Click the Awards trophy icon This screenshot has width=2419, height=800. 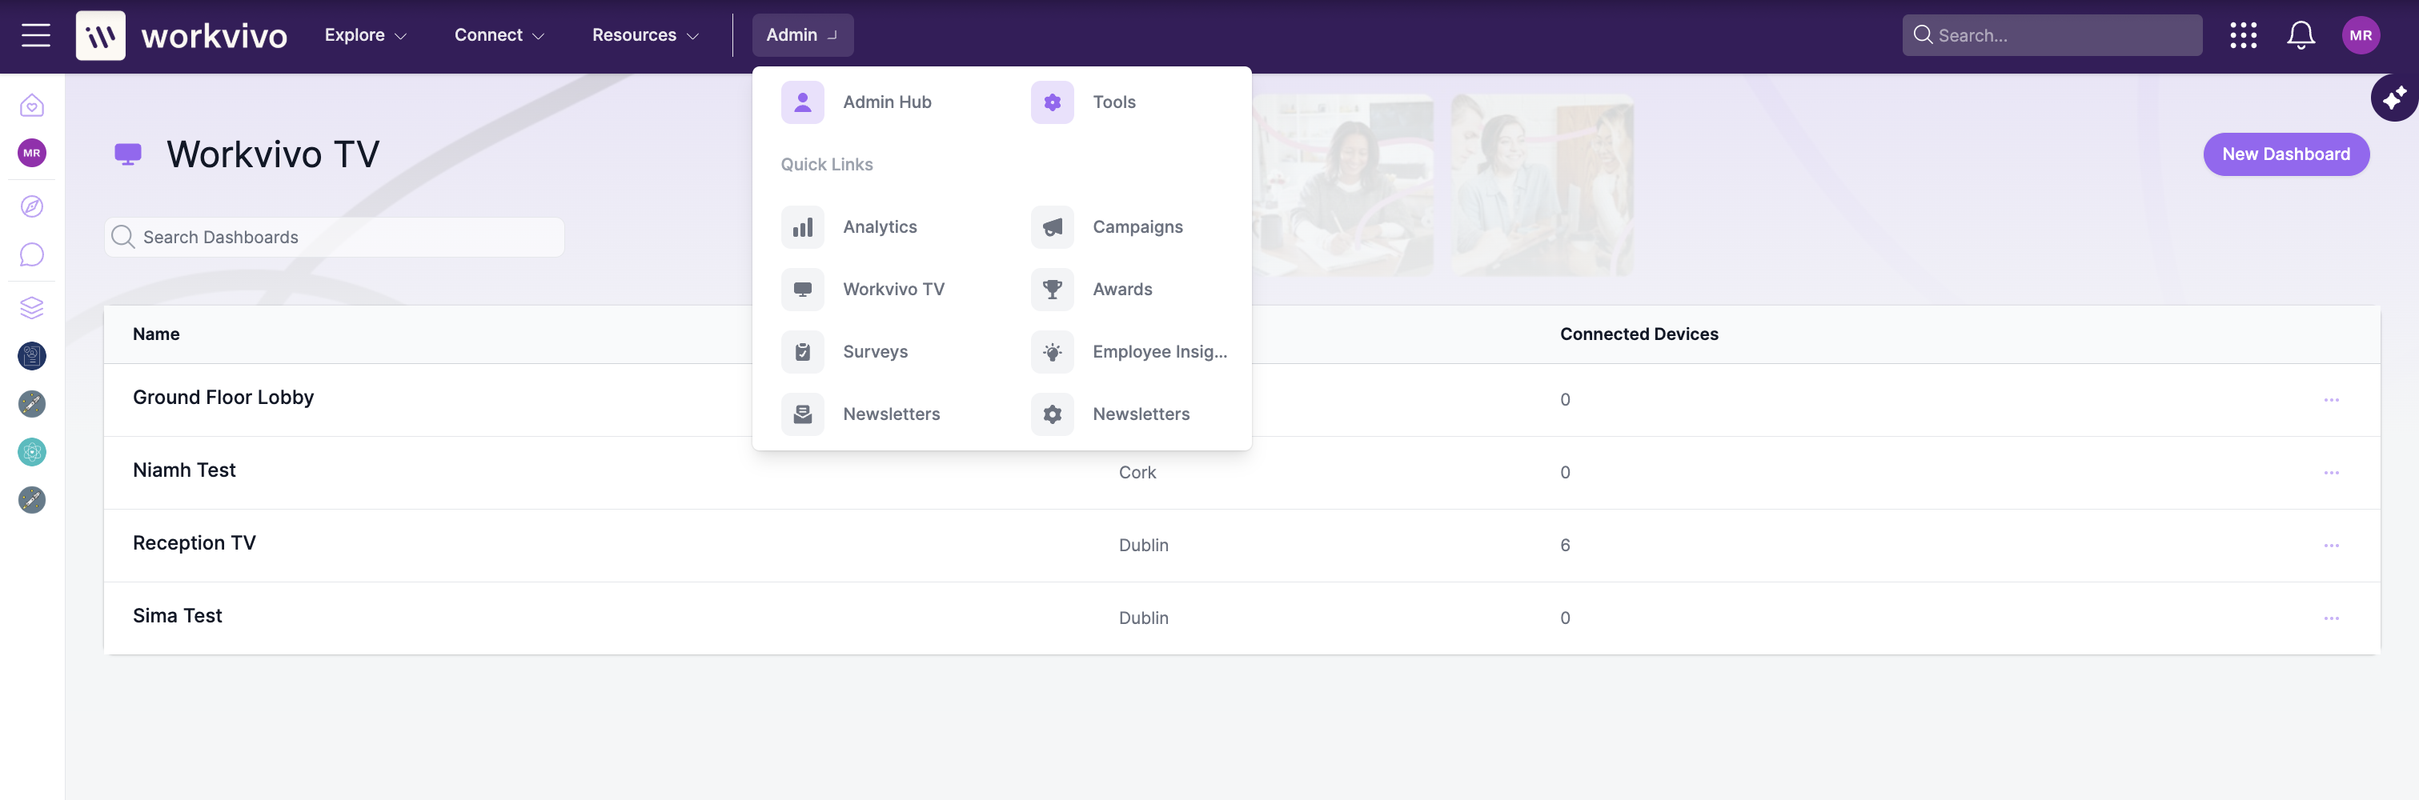(1053, 290)
